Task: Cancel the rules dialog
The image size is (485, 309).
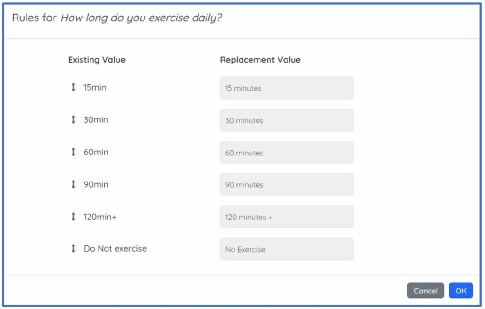Action: (x=425, y=291)
